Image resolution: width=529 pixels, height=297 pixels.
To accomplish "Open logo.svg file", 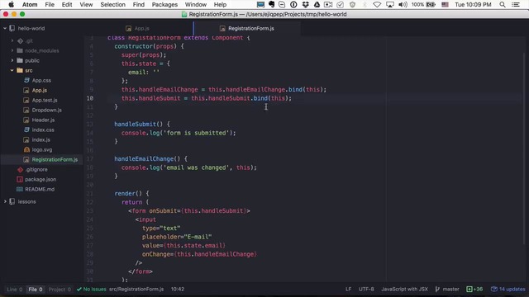I will [42, 149].
